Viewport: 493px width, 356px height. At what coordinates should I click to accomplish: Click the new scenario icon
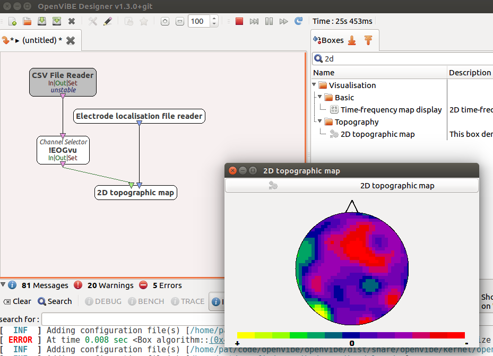point(12,21)
